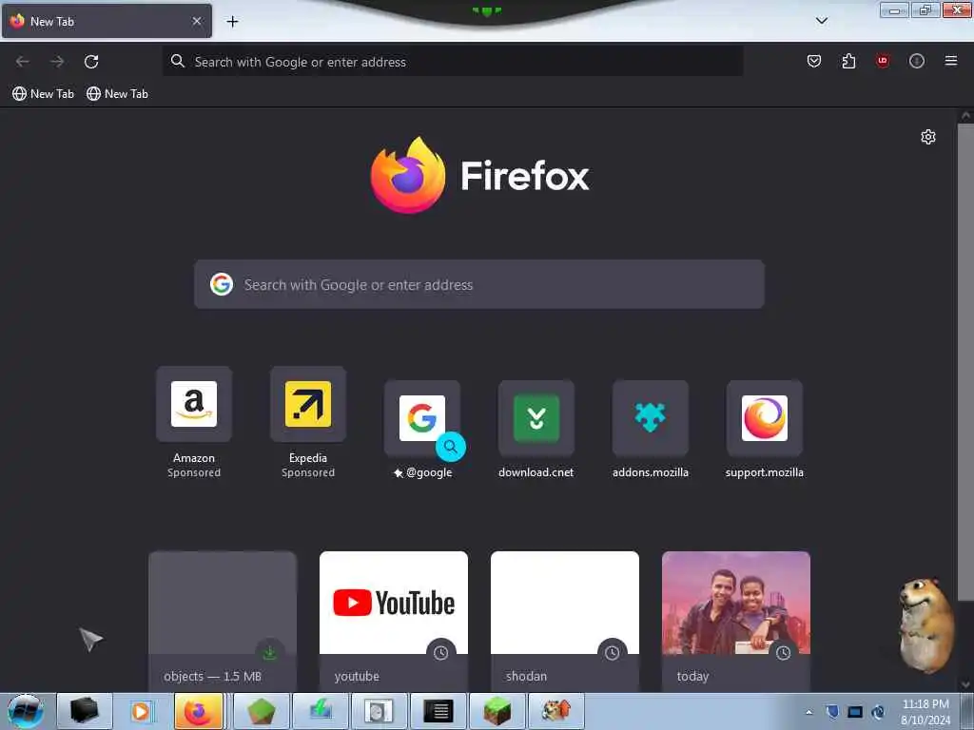Open second New Tab bookmark in toolbar
Image resolution: width=974 pixels, height=730 pixels.
tap(117, 94)
